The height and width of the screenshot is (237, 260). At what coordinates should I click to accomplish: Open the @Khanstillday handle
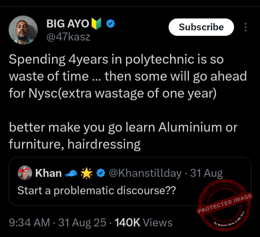(145, 173)
